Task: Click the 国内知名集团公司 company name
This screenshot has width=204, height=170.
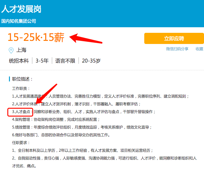Action: 19,21
